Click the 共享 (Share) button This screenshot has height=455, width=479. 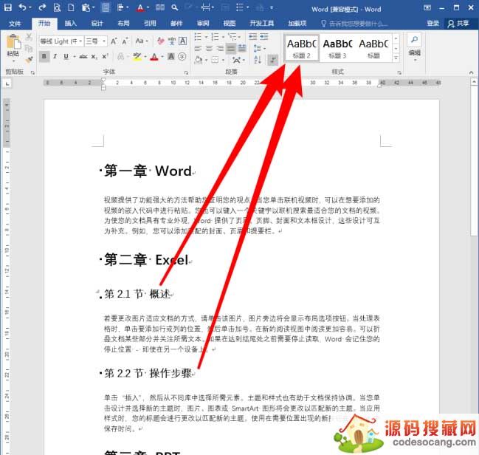coord(459,23)
